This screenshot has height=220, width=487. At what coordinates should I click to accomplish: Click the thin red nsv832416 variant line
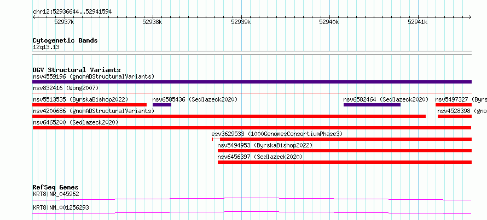point(252,93)
